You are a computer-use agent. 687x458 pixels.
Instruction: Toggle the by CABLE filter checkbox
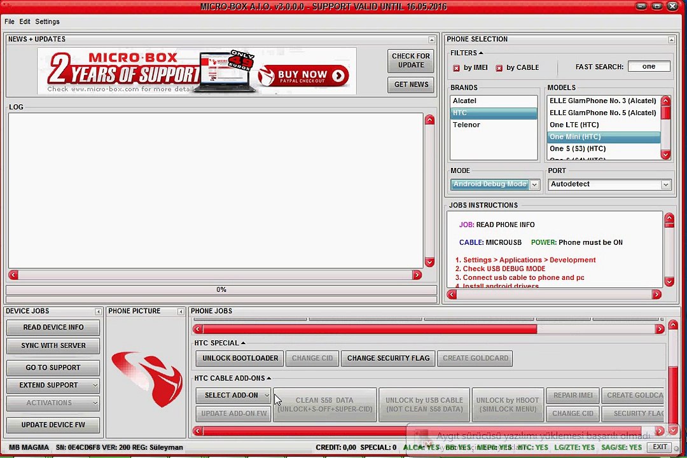pyautogui.click(x=499, y=68)
